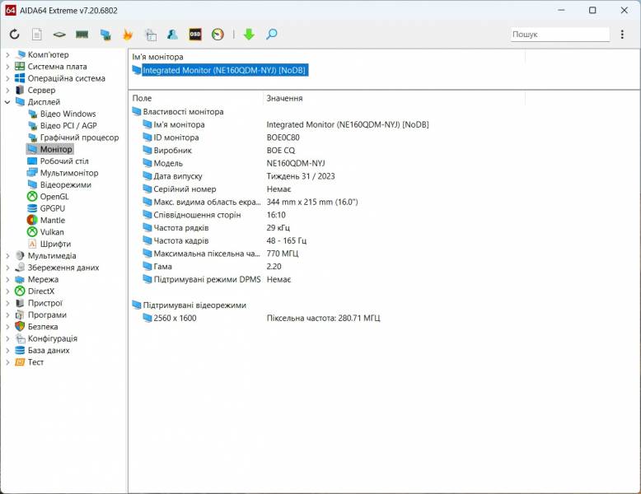Click the Програми tree icon
641x494 pixels.
point(20,315)
